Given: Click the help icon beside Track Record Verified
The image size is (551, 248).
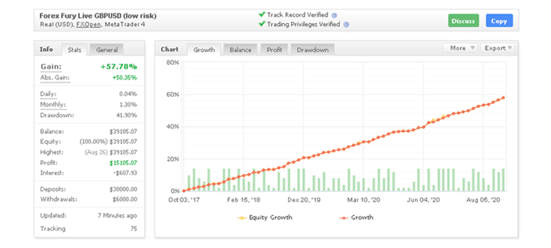Looking at the screenshot, I should point(335,15).
